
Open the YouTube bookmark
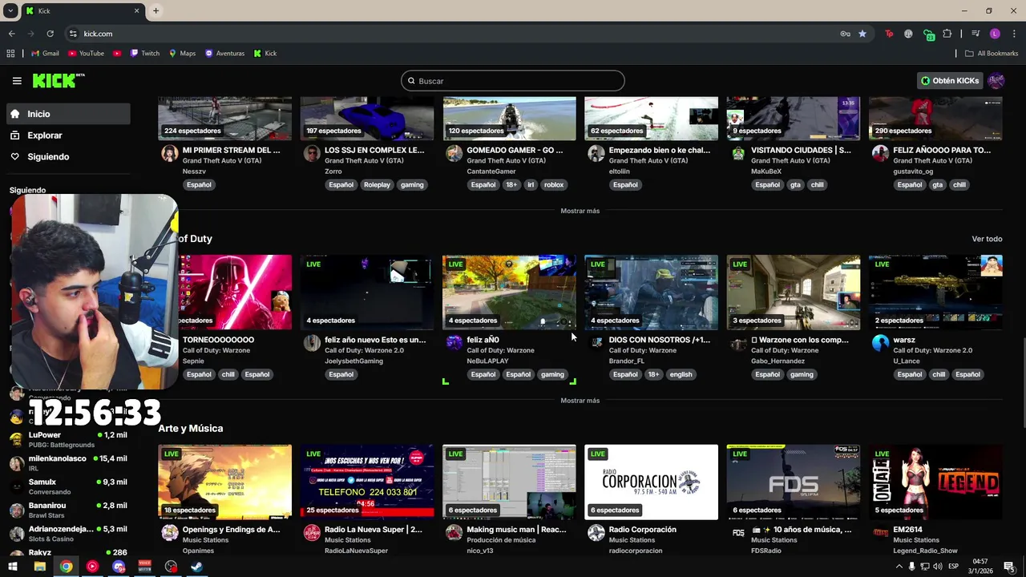(x=86, y=54)
